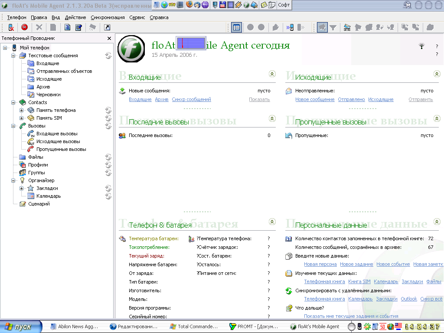
Task: Click the SMS envelope toolbar icon
Action: pos(347,27)
